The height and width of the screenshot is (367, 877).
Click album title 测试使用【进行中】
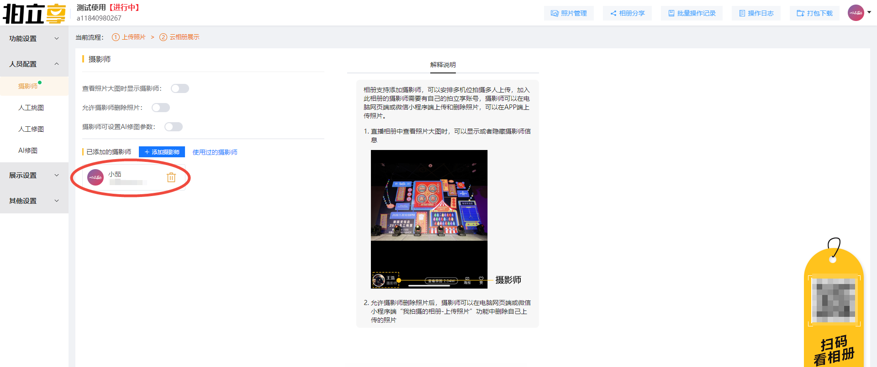109,8
